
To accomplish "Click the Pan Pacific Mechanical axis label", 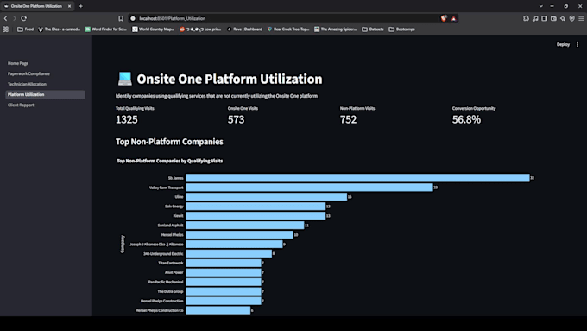I will [166, 282].
